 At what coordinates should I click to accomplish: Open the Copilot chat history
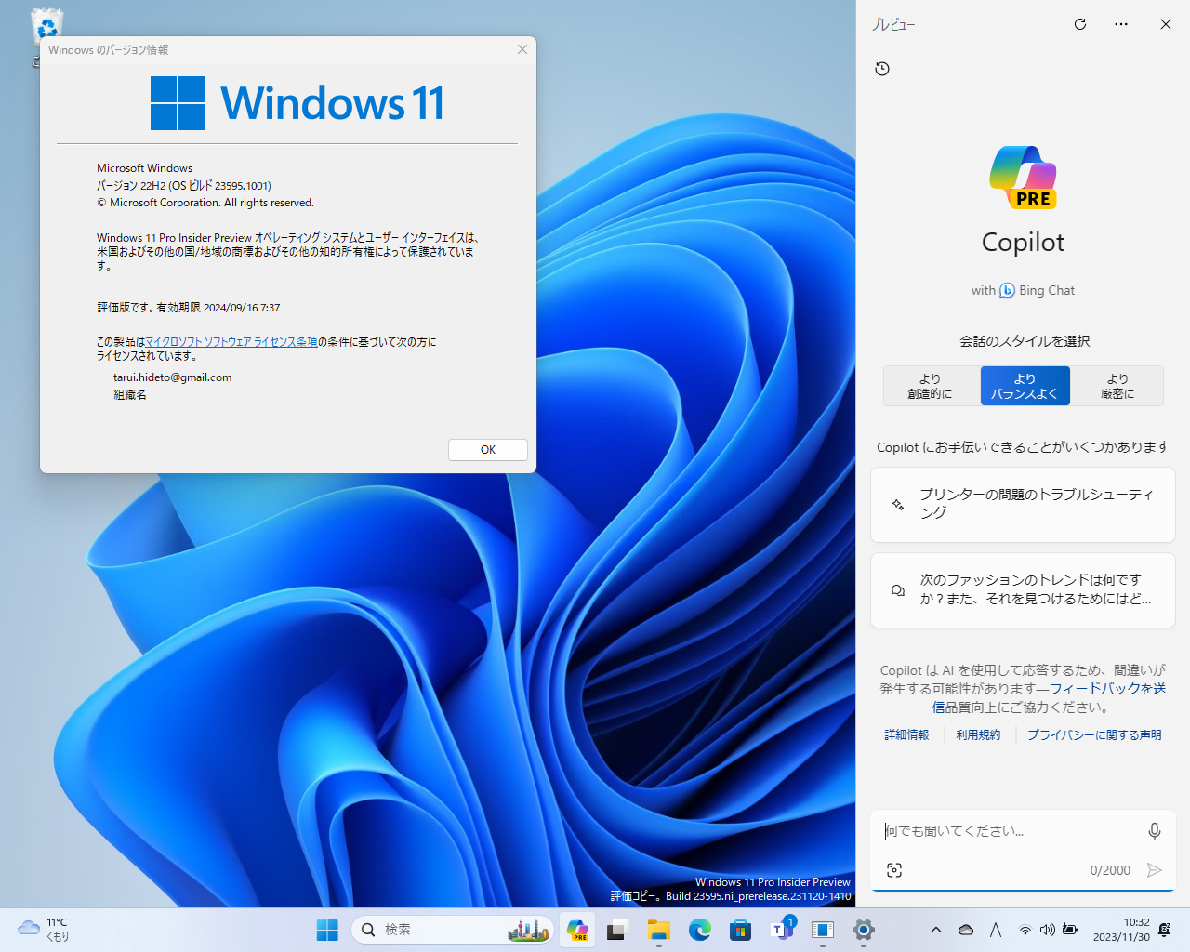tap(882, 68)
